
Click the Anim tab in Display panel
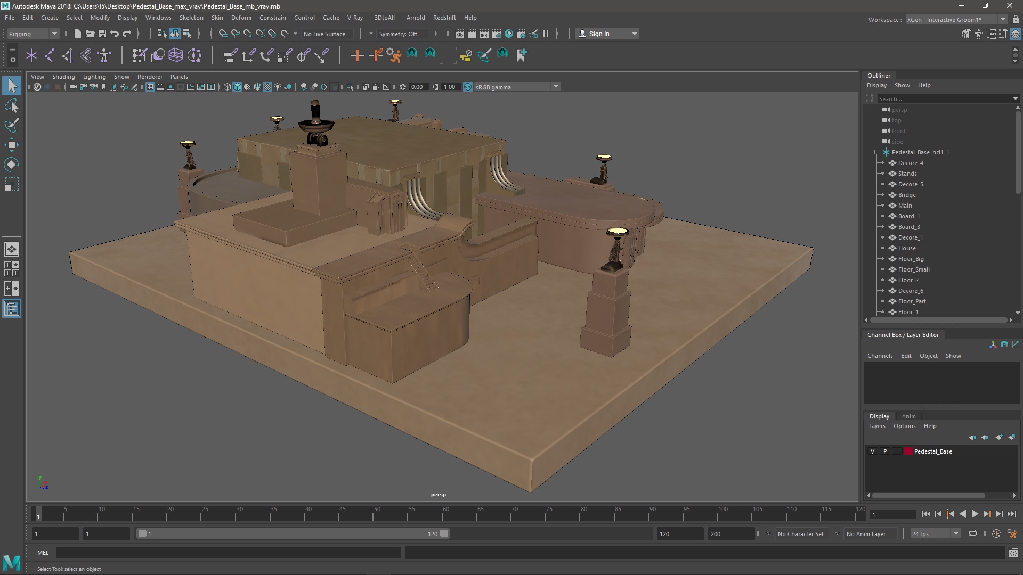click(x=908, y=416)
